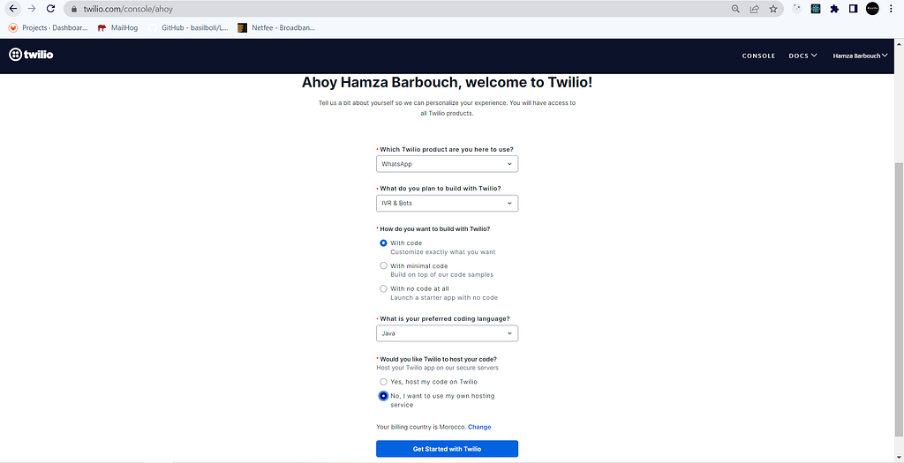The height and width of the screenshot is (463, 904).
Task: Go forward using the browser forward arrow
Action: click(32, 9)
